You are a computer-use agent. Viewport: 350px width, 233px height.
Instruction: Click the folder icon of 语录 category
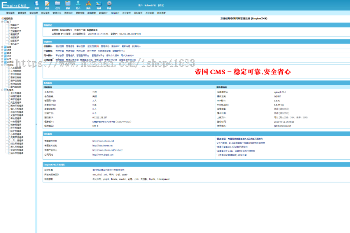click(x=5, y=50)
